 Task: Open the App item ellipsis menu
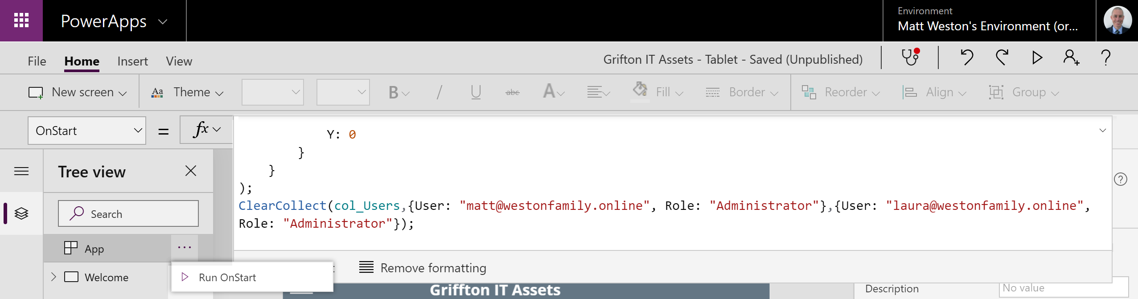tap(185, 248)
